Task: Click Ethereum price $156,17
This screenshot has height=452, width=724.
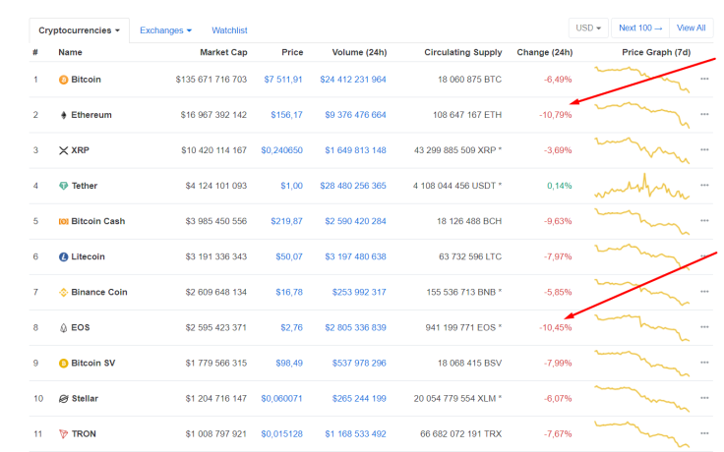Action: [286, 115]
